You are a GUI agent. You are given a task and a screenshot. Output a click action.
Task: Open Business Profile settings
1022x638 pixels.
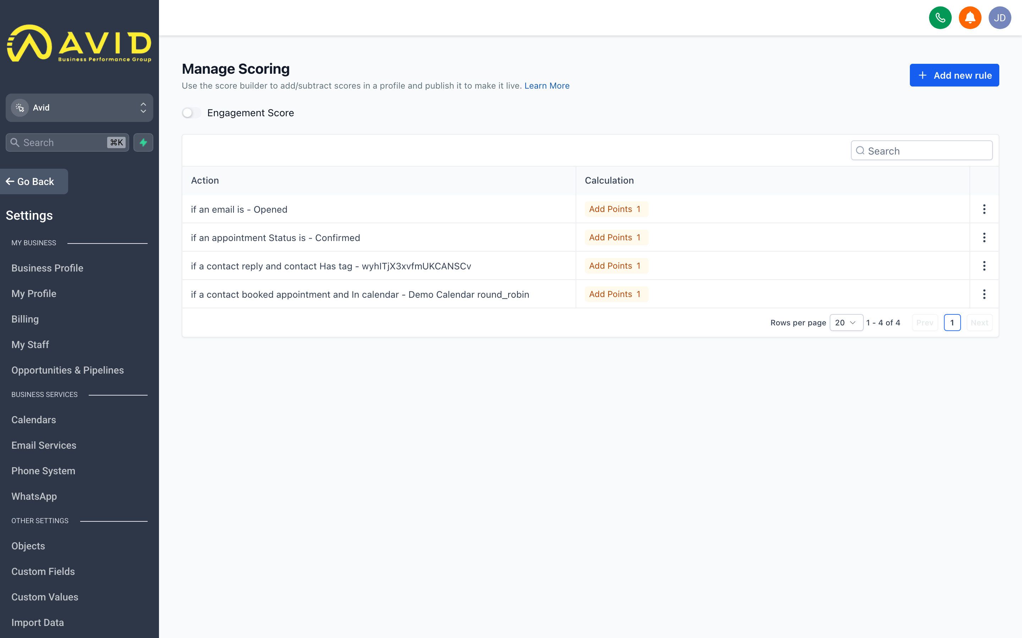47,268
